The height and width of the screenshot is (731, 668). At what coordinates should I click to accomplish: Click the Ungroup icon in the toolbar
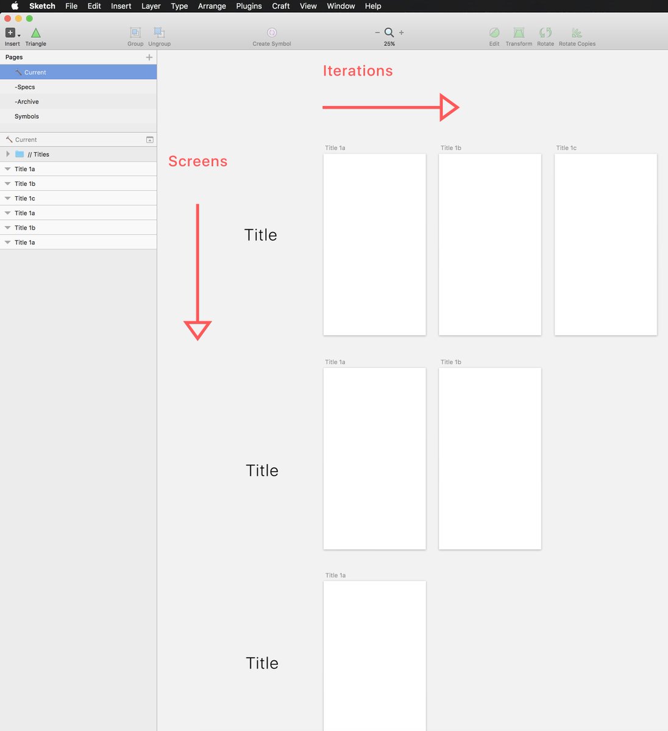click(159, 33)
